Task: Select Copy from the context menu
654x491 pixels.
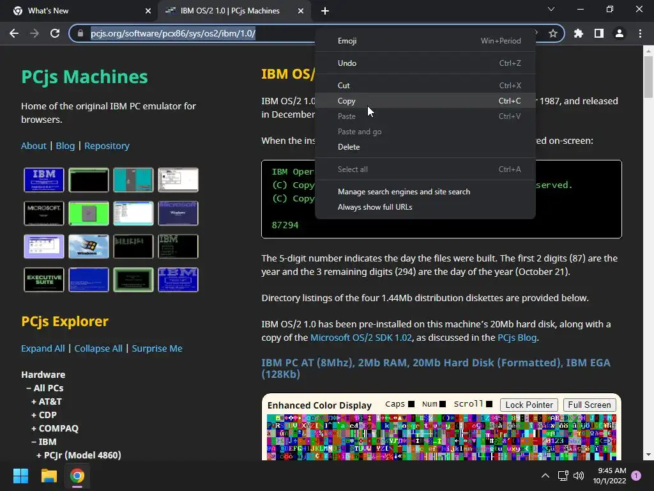Action: (x=425, y=100)
